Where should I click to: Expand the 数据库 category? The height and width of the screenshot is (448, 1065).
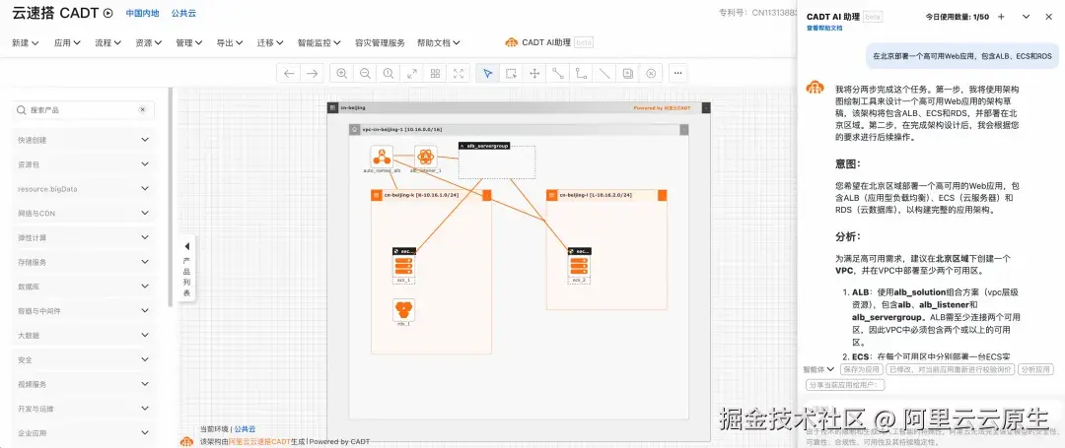tap(83, 286)
